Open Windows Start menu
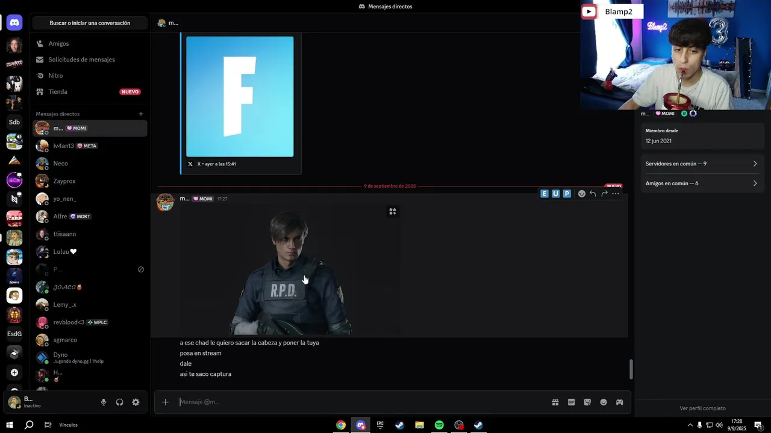The width and height of the screenshot is (771, 433). point(10,425)
